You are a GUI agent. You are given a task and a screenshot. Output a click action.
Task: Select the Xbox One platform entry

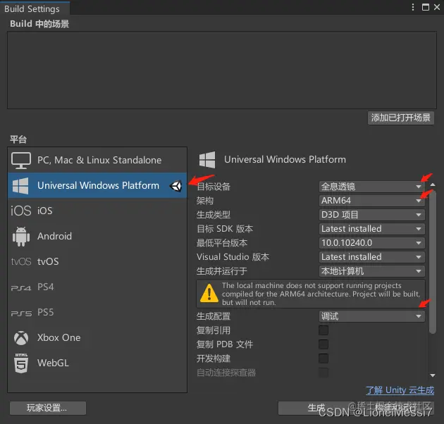coord(97,338)
